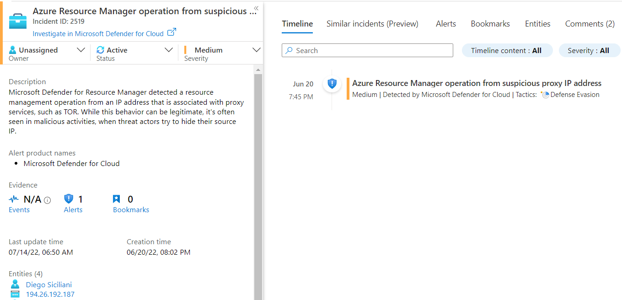Click the Bookmarks star icon under Evidence
This screenshot has width=622, height=300.
coord(117,198)
